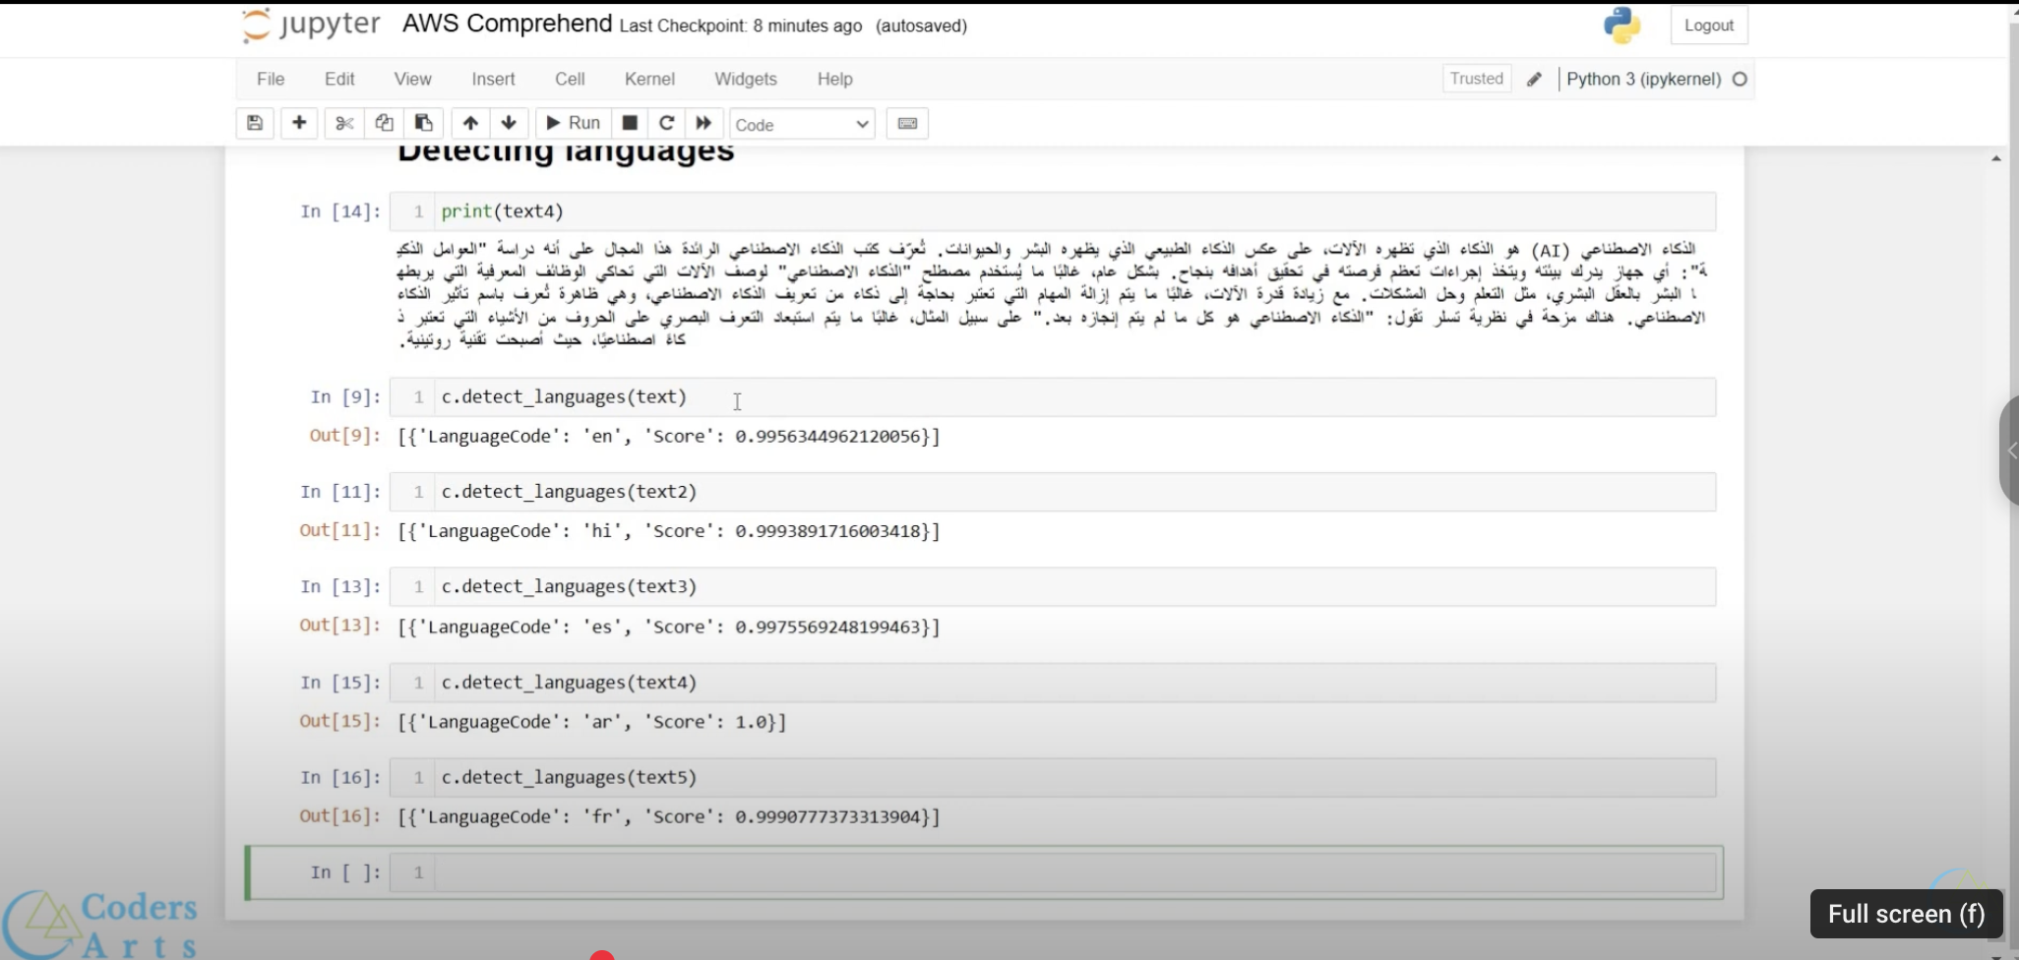The image size is (2019, 960).
Task: Copy selected cells icon
Action: point(384,123)
